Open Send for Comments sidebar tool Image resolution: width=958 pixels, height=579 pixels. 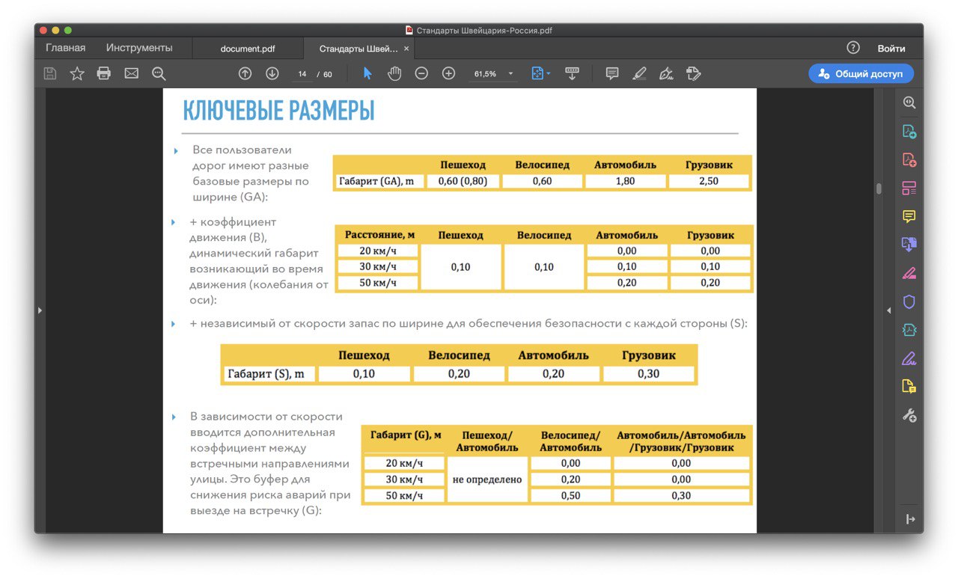(909, 387)
